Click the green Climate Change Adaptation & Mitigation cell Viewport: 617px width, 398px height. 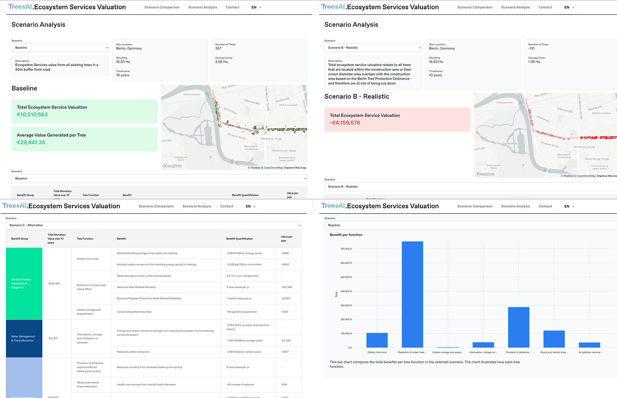pyautogui.click(x=24, y=284)
